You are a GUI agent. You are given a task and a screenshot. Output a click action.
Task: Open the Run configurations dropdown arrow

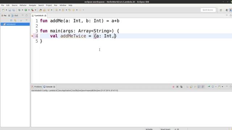coord(29,10)
